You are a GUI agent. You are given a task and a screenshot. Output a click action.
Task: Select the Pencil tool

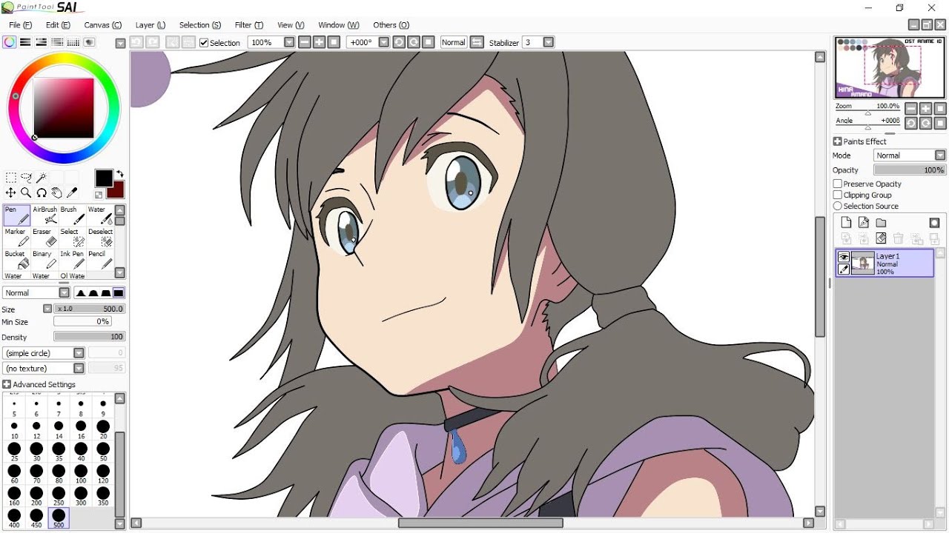(x=100, y=259)
